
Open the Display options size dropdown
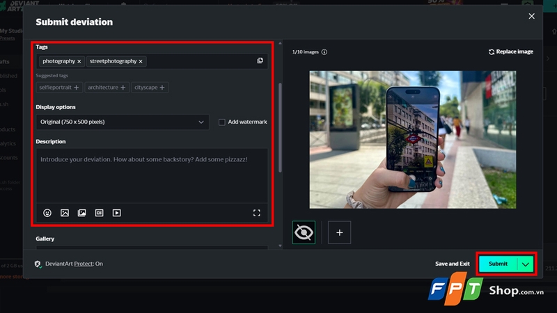tap(123, 122)
